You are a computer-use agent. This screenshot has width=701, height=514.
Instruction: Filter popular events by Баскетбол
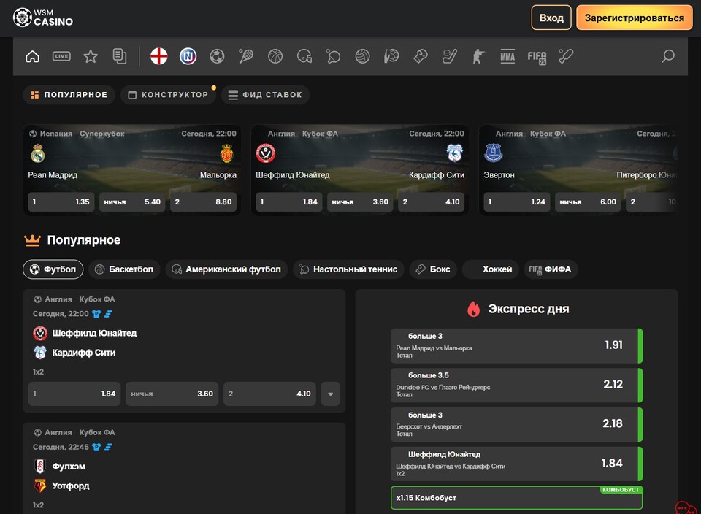[124, 269]
